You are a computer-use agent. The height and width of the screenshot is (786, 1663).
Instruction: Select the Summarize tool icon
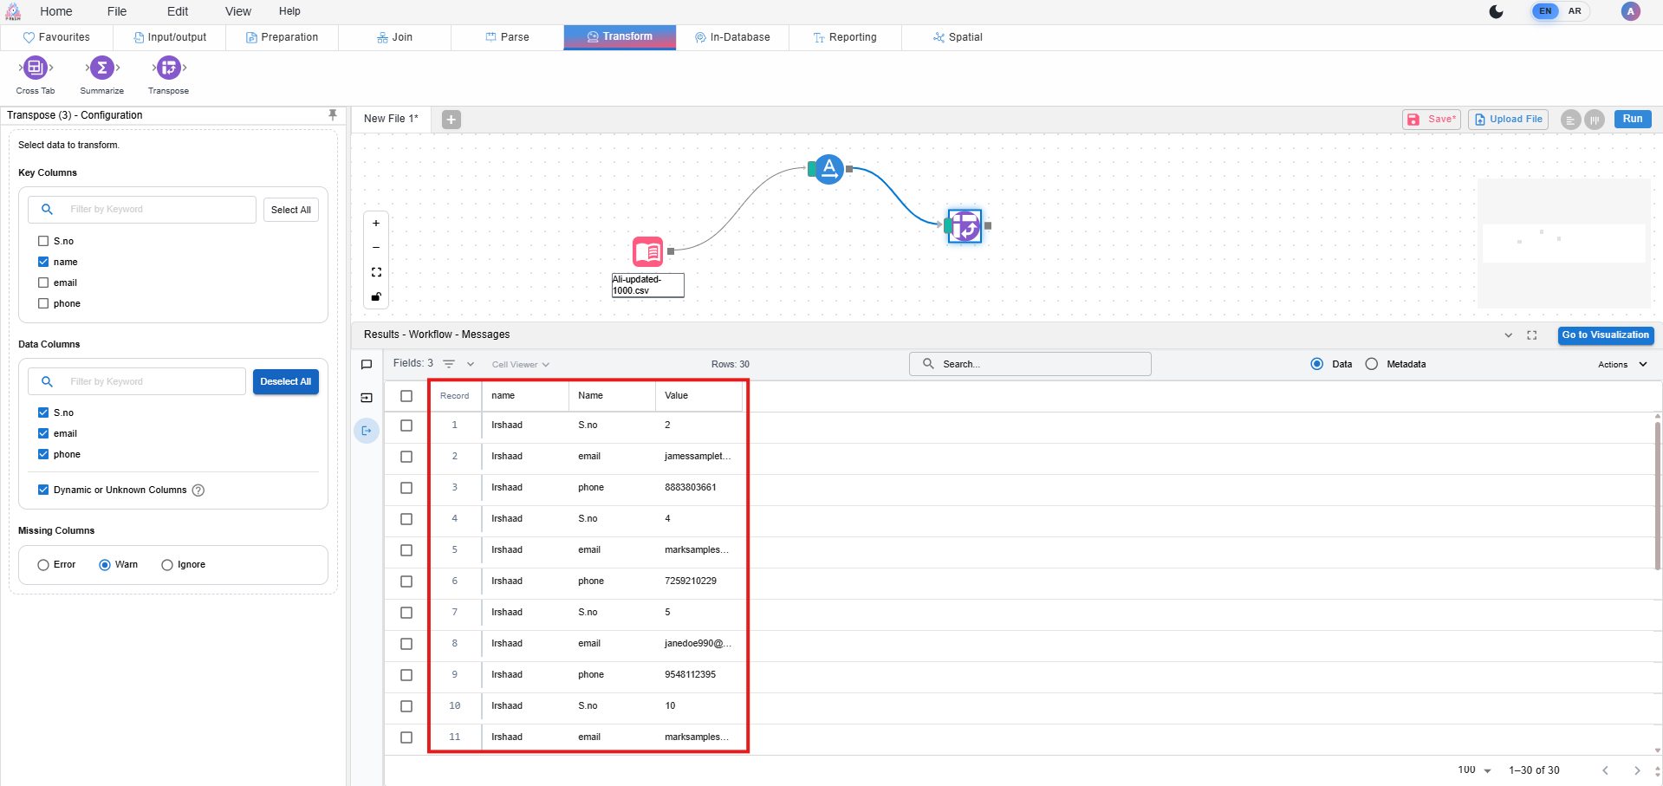101,68
